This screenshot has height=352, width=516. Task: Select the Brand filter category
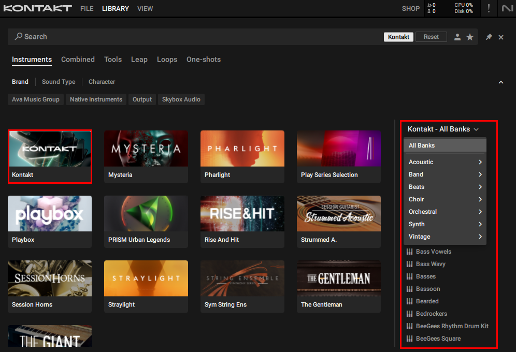[20, 82]
